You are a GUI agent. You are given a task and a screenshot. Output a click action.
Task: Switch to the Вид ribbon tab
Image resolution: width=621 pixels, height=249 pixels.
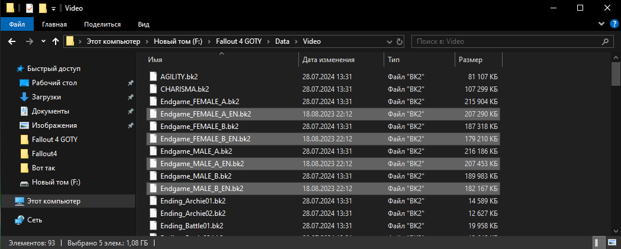pos(143,24)
